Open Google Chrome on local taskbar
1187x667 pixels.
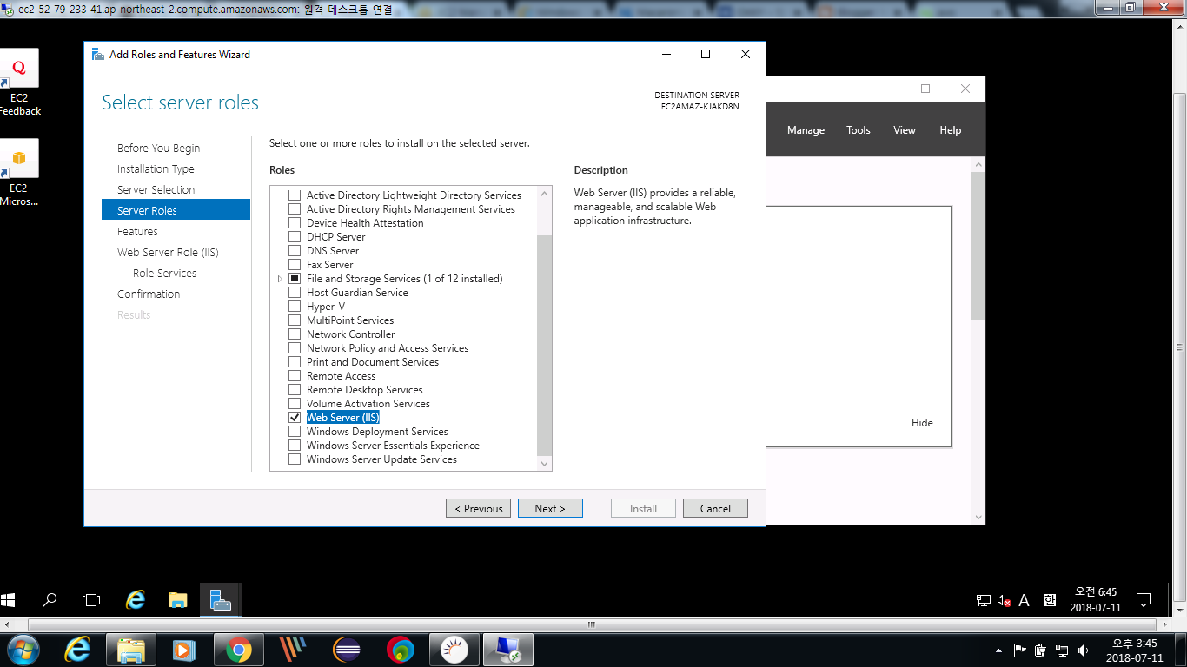[x=239, y=650]
